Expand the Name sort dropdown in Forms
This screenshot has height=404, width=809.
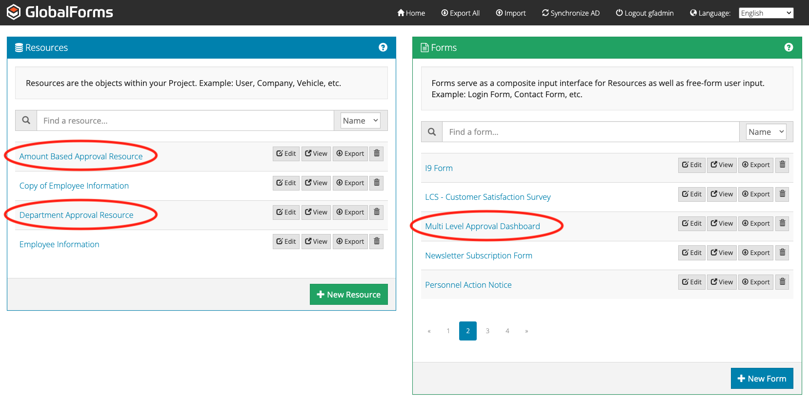(766, 132)
